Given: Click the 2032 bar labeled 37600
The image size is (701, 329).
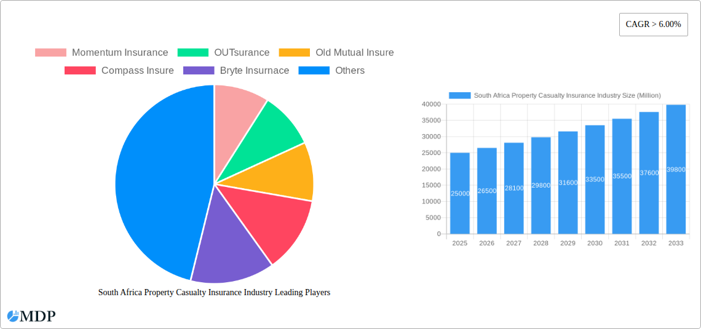Looking at the screenshot, I should [649, 173].
